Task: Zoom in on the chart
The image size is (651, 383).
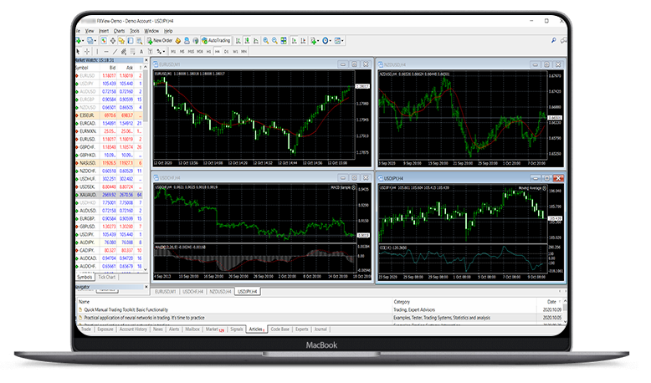Action: (x=266, y=41)
